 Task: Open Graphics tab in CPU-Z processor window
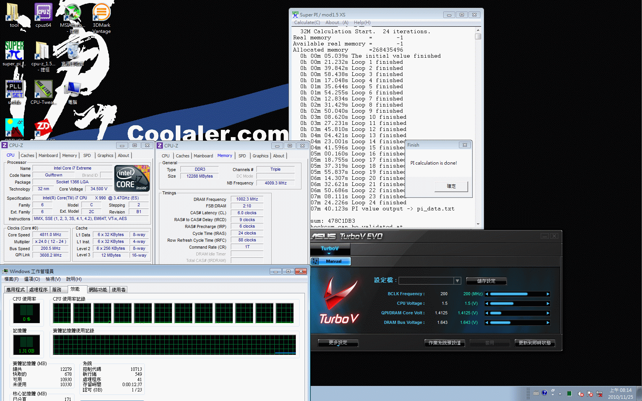pyautogui.click(x=105, y=155)
